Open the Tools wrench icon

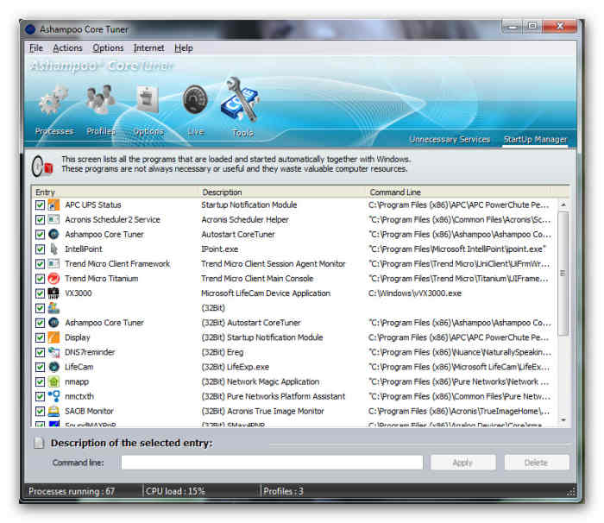(x=240, y=99)
